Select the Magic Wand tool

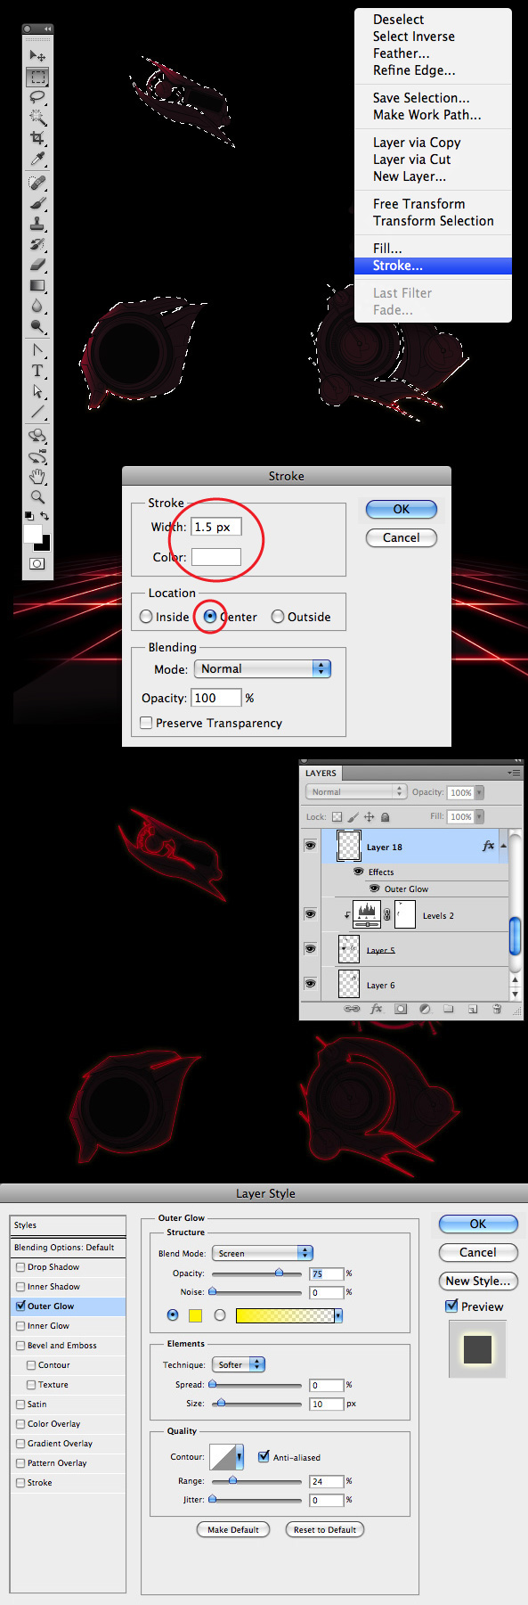click(37, 117)
